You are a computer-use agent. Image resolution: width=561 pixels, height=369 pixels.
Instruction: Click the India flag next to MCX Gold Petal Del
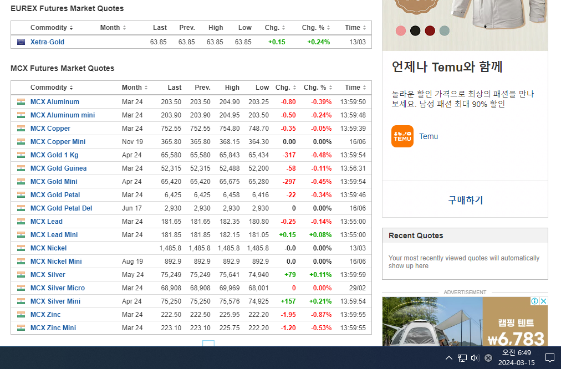pyautogui.click(x=21, y=208)
